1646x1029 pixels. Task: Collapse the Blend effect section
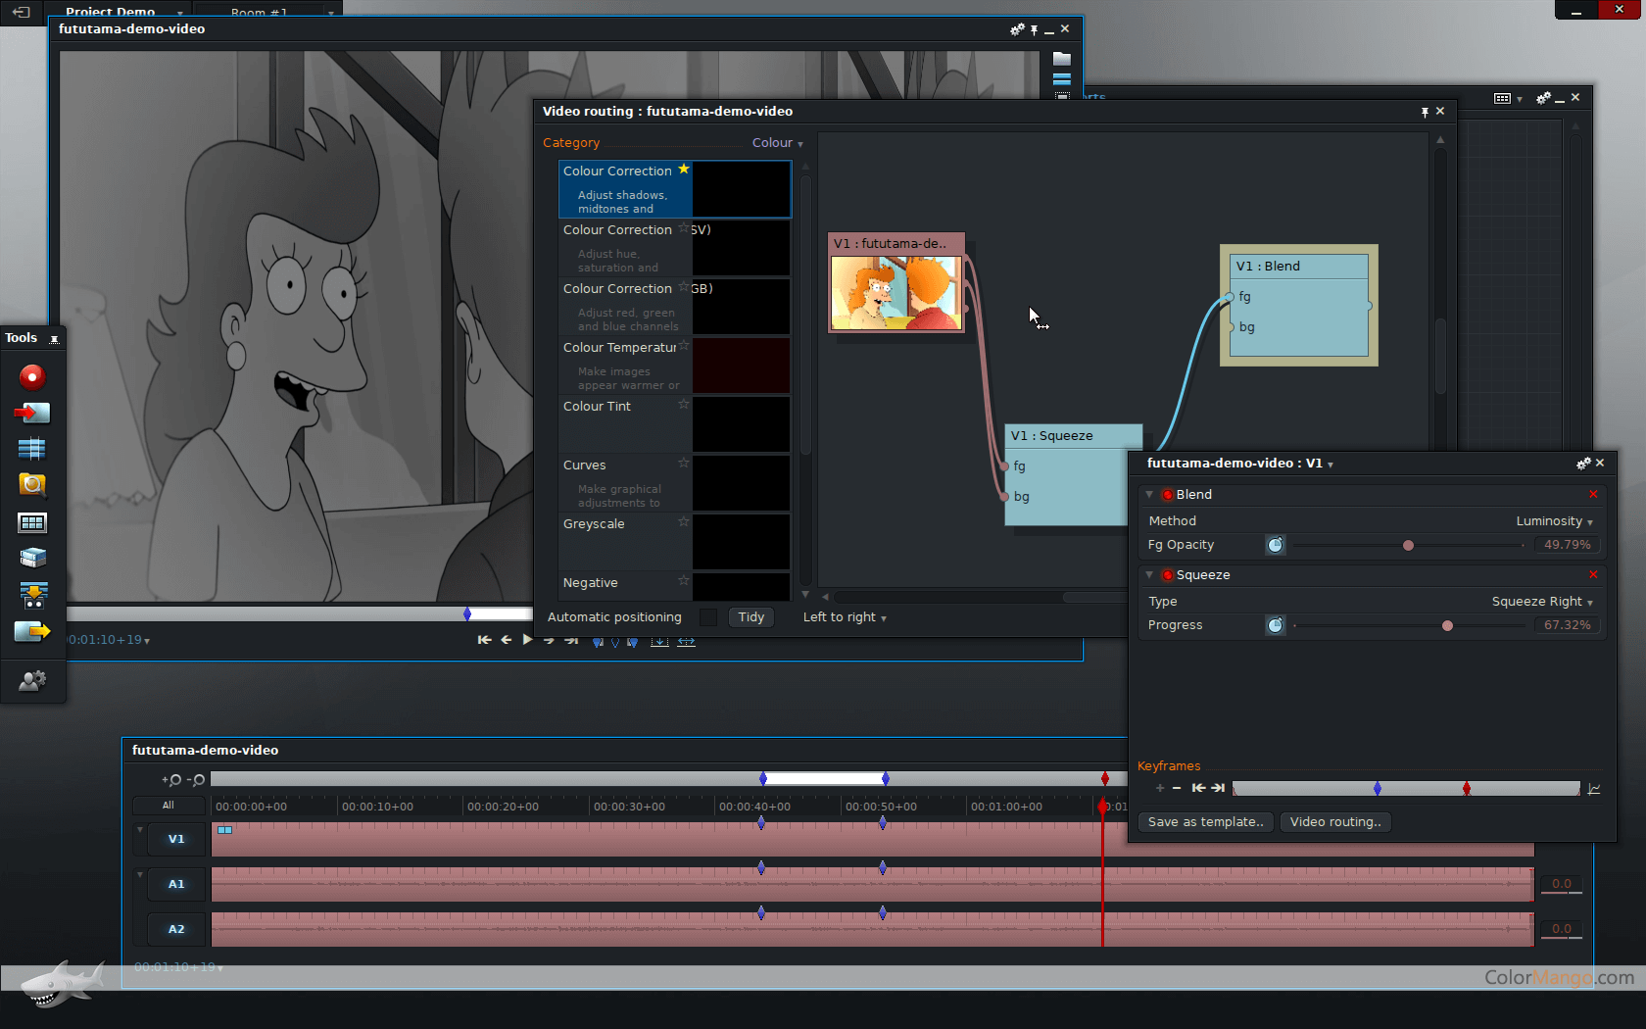tap(1149, 495)
